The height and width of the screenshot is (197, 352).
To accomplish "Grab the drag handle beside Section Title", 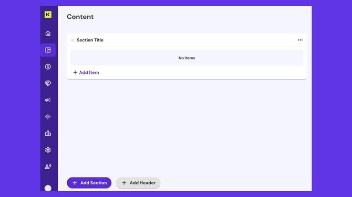I will pos(73,40).
